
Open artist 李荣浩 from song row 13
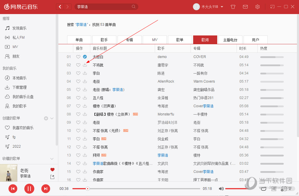(x=163, y=155)
